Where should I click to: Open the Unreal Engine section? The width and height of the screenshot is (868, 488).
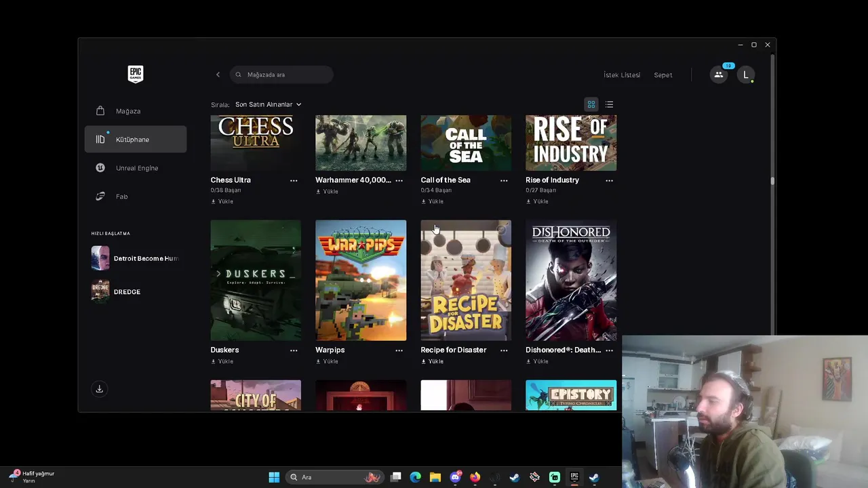click(x=136, y=168)
